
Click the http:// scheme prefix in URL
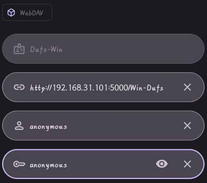point(40,88)
